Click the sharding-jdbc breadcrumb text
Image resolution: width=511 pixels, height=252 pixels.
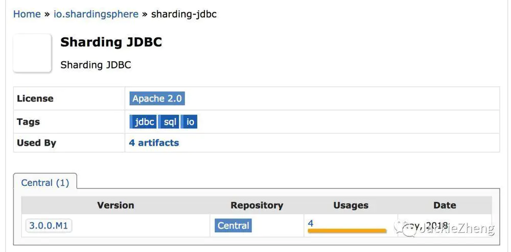point(184,14)
